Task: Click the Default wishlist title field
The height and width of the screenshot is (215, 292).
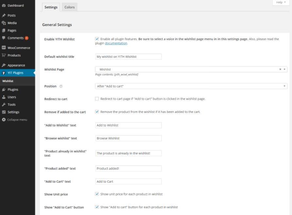Action: 129,57
